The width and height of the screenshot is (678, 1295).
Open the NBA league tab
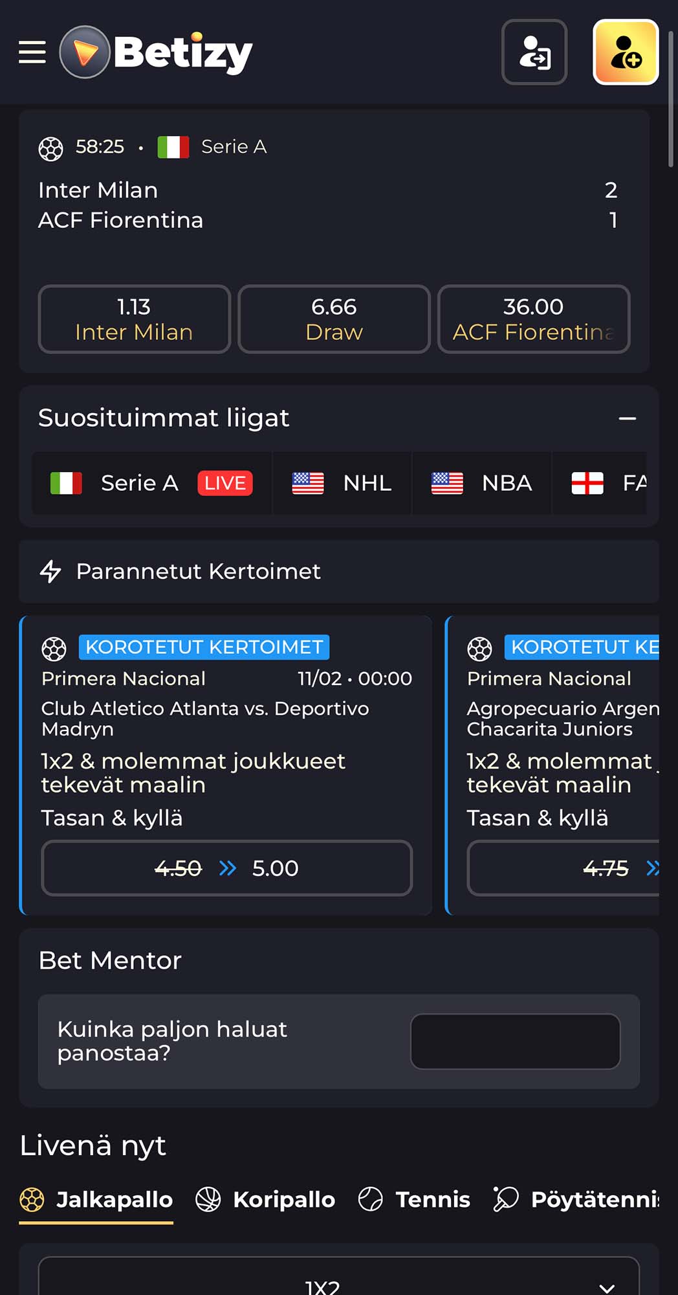[x=481, y=483]
